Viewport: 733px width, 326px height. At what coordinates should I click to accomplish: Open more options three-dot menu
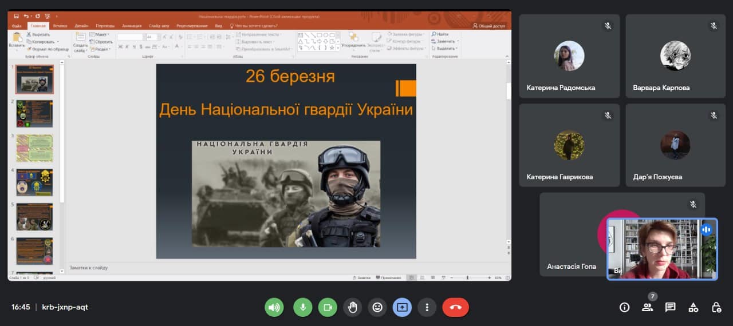coord(427,307)
